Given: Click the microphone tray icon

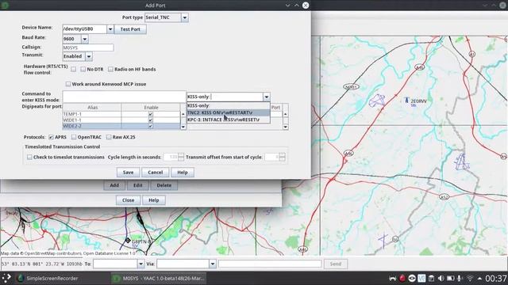Looking at the screenshot, I should tap(460, 278).
